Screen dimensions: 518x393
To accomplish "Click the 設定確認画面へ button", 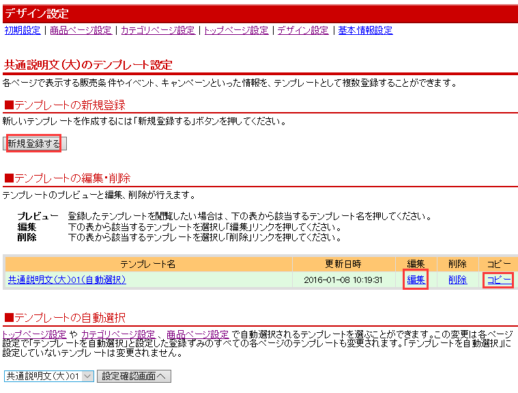I will (134, 376).
